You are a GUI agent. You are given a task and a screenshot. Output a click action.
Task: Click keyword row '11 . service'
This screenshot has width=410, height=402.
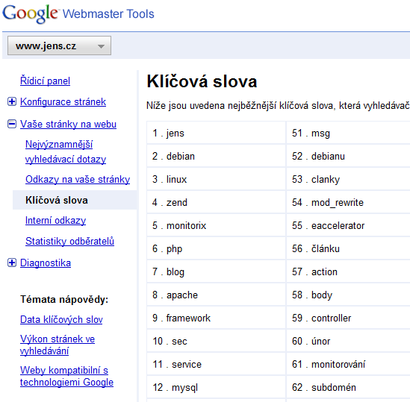tap(216, 364)
